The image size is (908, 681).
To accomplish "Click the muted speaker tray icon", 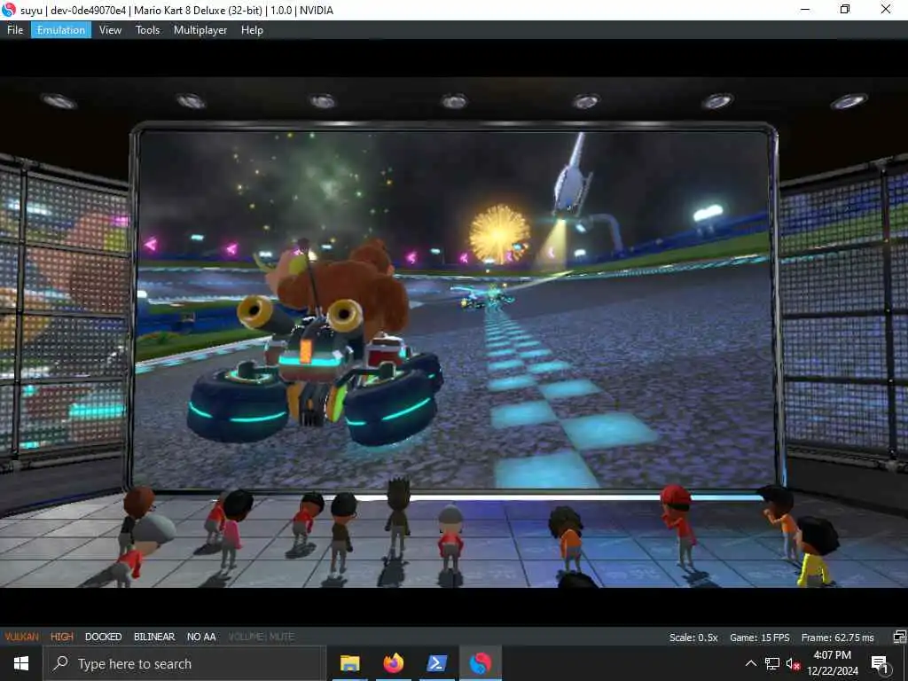I will coord(793,663).
